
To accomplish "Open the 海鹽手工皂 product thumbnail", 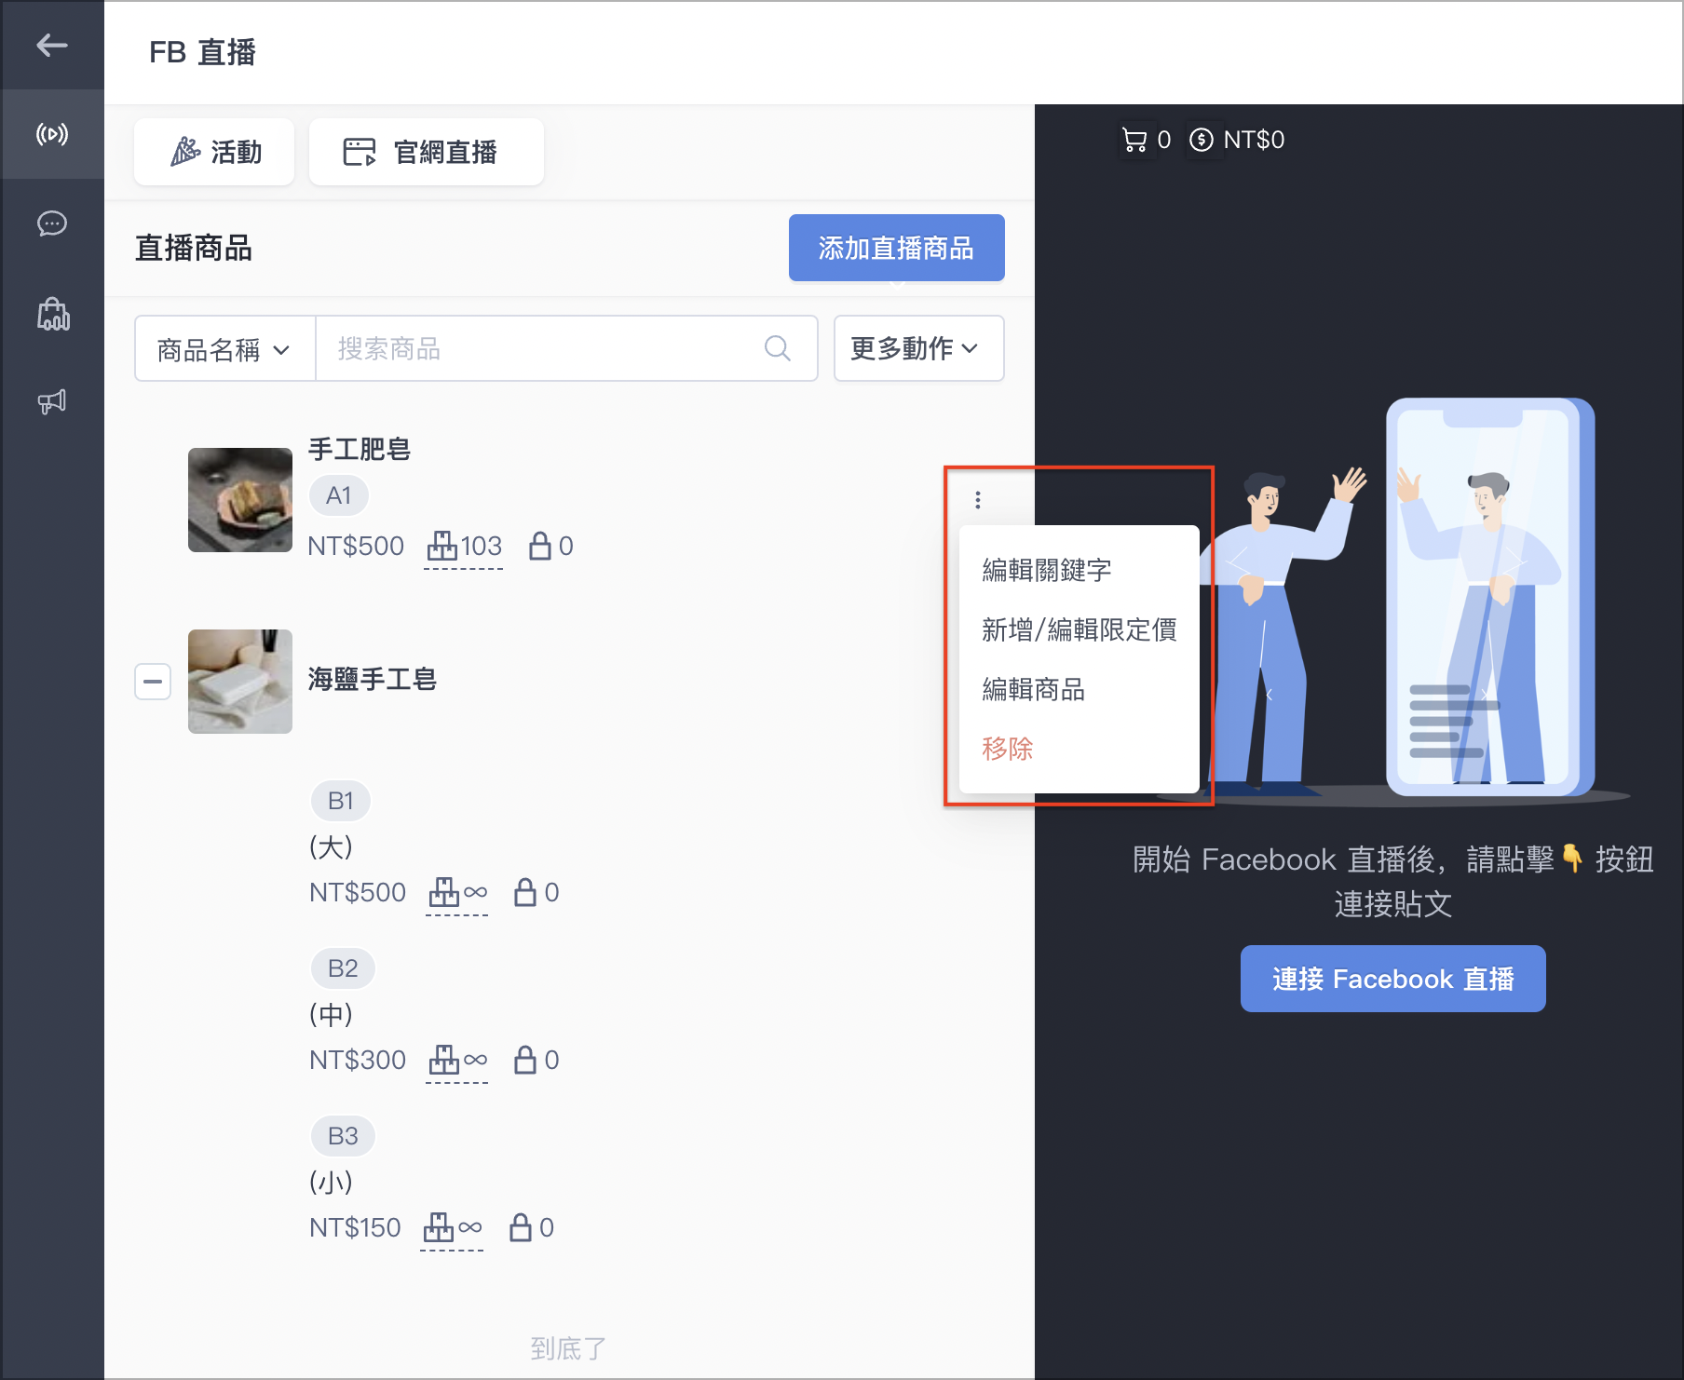I will (240, 682).
